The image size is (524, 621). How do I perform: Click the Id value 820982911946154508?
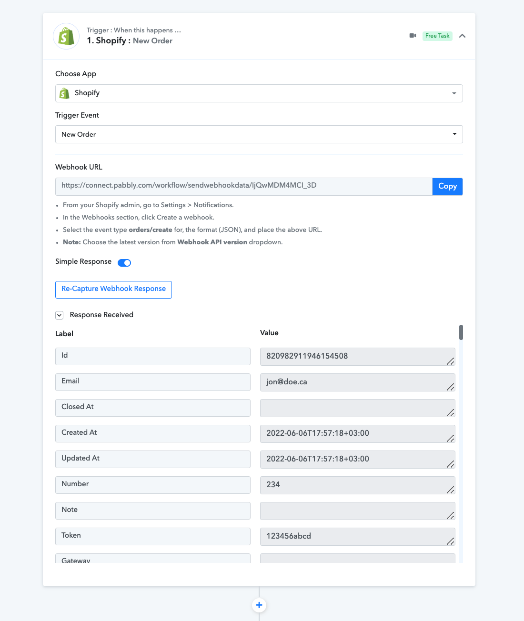point(358,357)
